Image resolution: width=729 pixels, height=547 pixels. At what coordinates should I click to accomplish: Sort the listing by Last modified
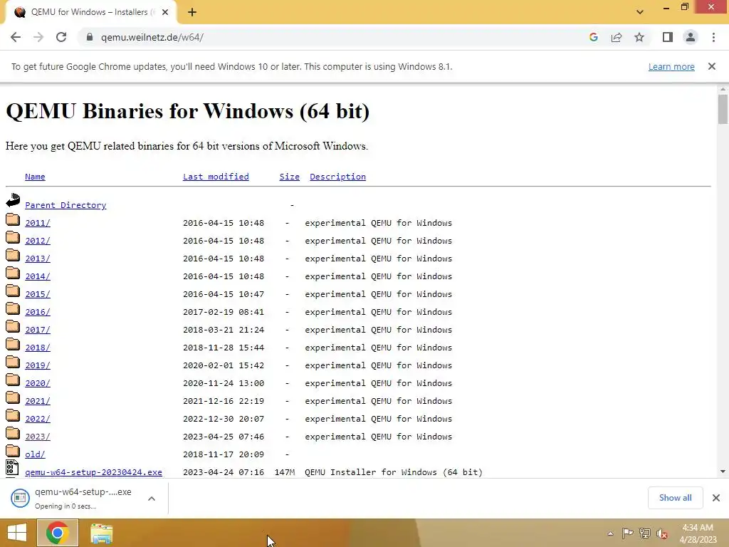216,177
